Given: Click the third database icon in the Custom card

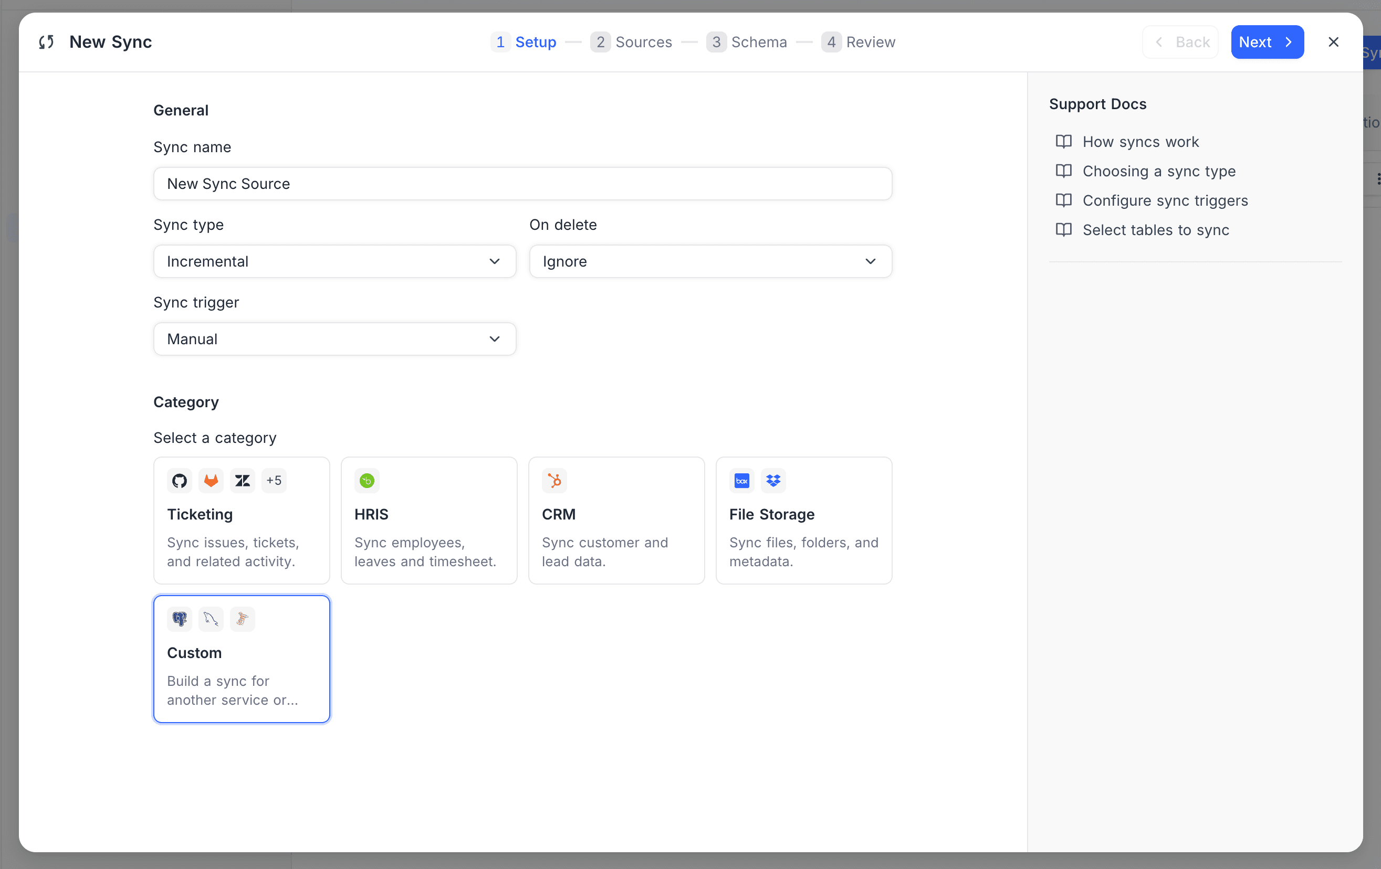Looking at the screenshot, I should point(243,619).
